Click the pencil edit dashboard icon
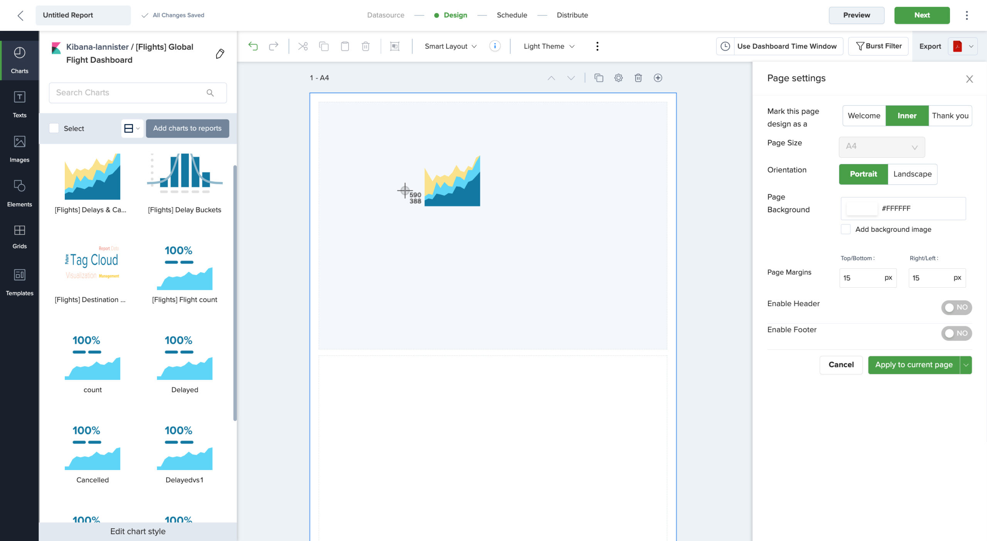Image resolution: width=987 pixels, height=541 pixels. 220,54
